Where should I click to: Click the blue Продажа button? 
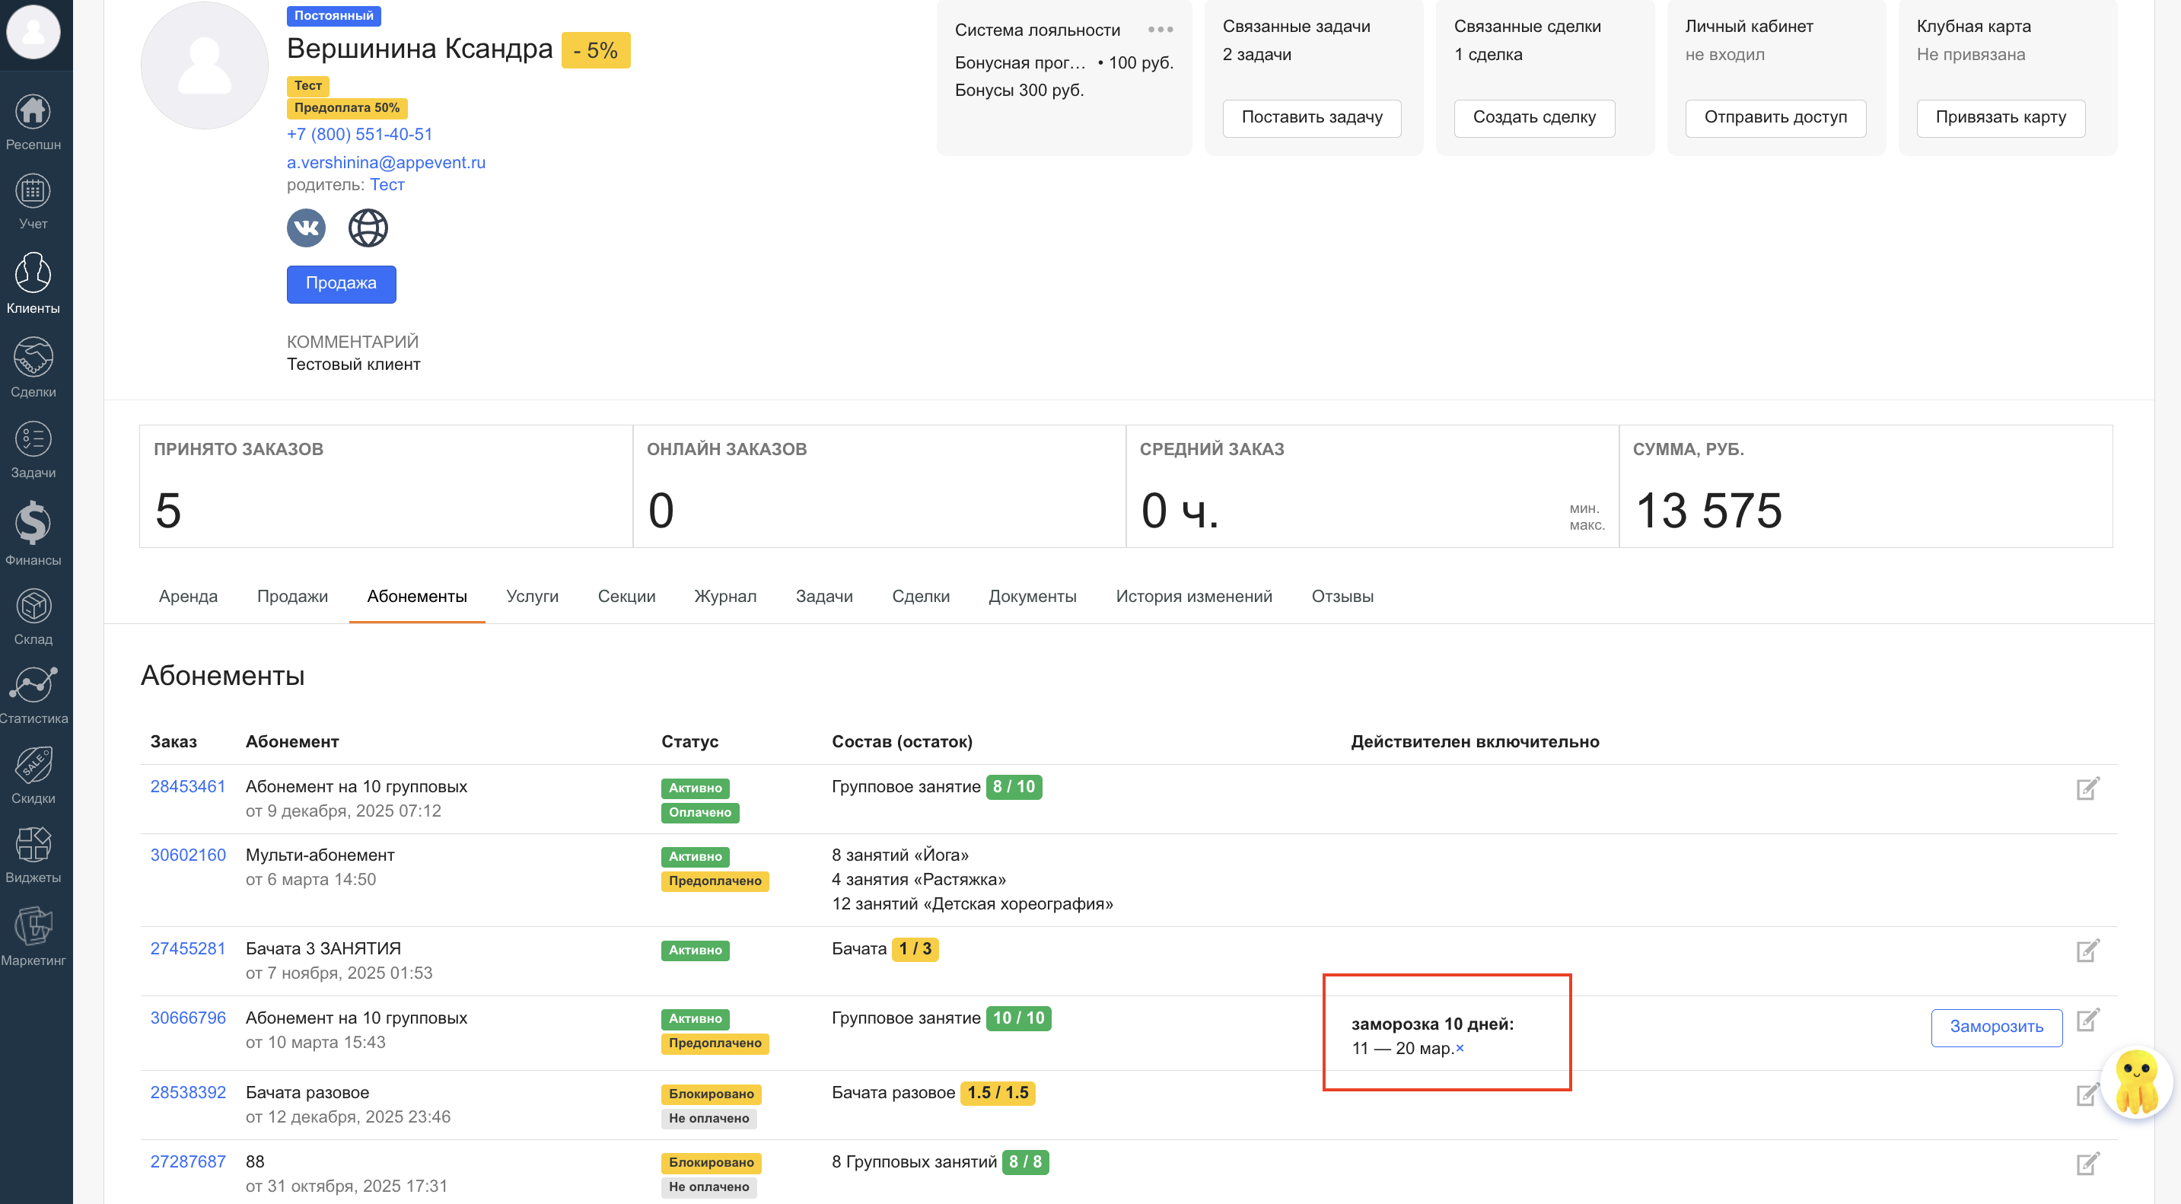tap(340, 284)
